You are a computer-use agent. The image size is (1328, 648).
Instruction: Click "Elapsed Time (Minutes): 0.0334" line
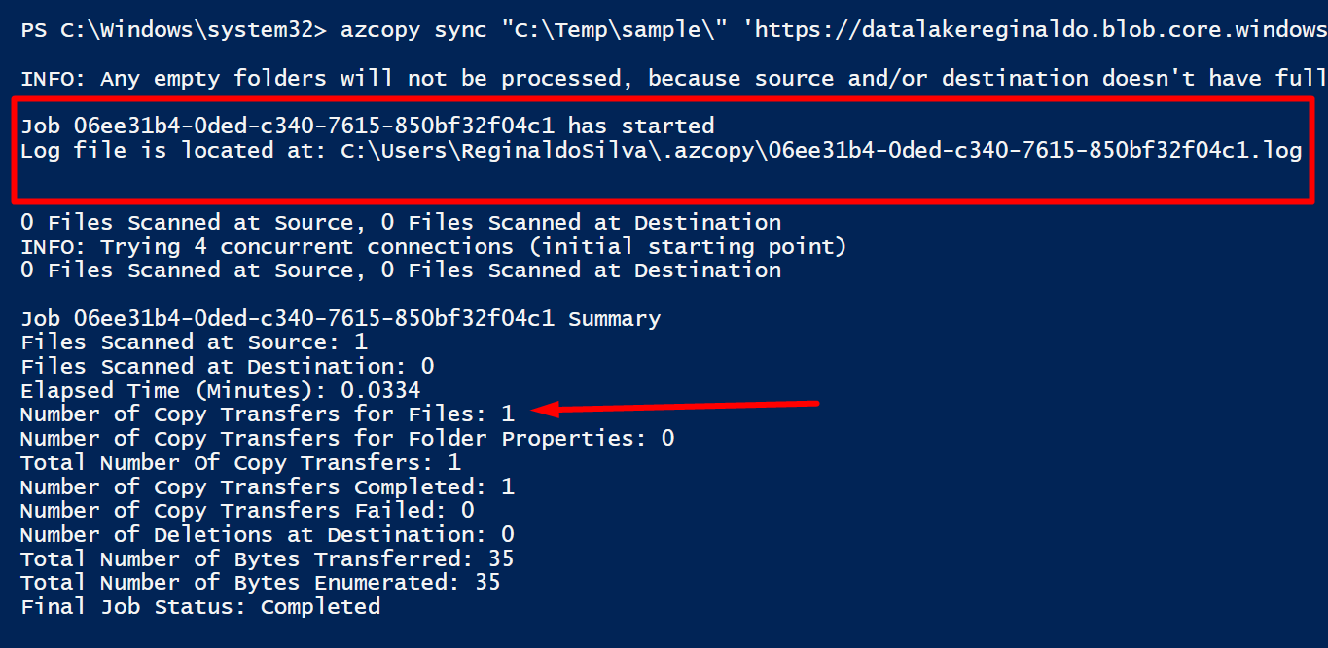(x=221, y=390)
